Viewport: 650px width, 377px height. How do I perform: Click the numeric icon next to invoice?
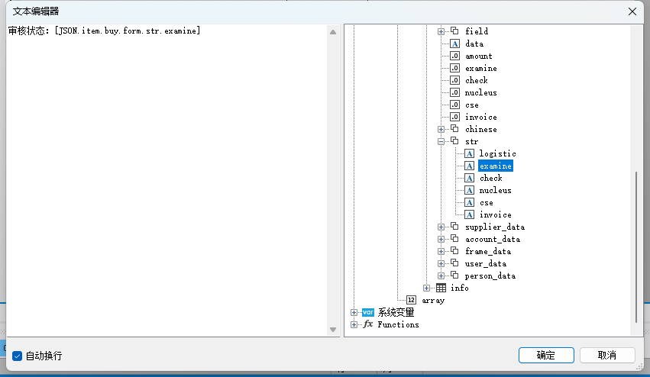click(454, 117)
